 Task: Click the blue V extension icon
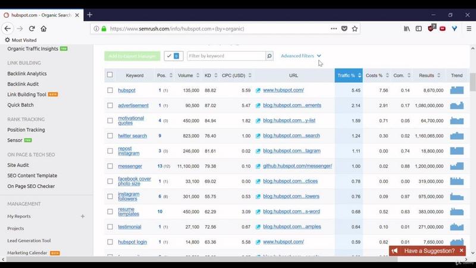(x=455, y=29)
